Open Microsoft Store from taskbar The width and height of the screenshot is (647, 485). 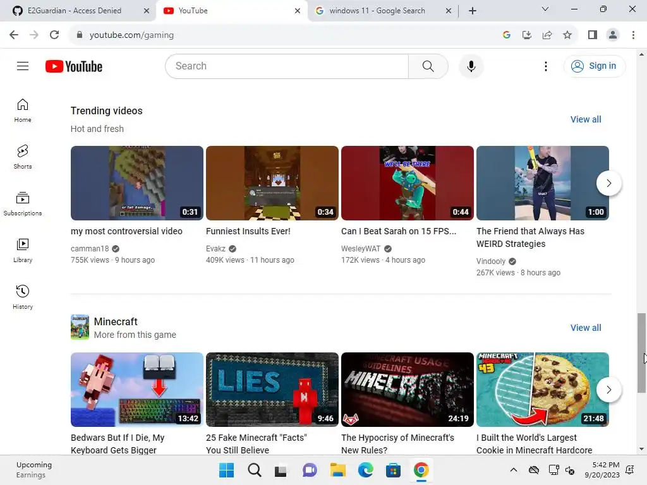[x=393, y=470]
